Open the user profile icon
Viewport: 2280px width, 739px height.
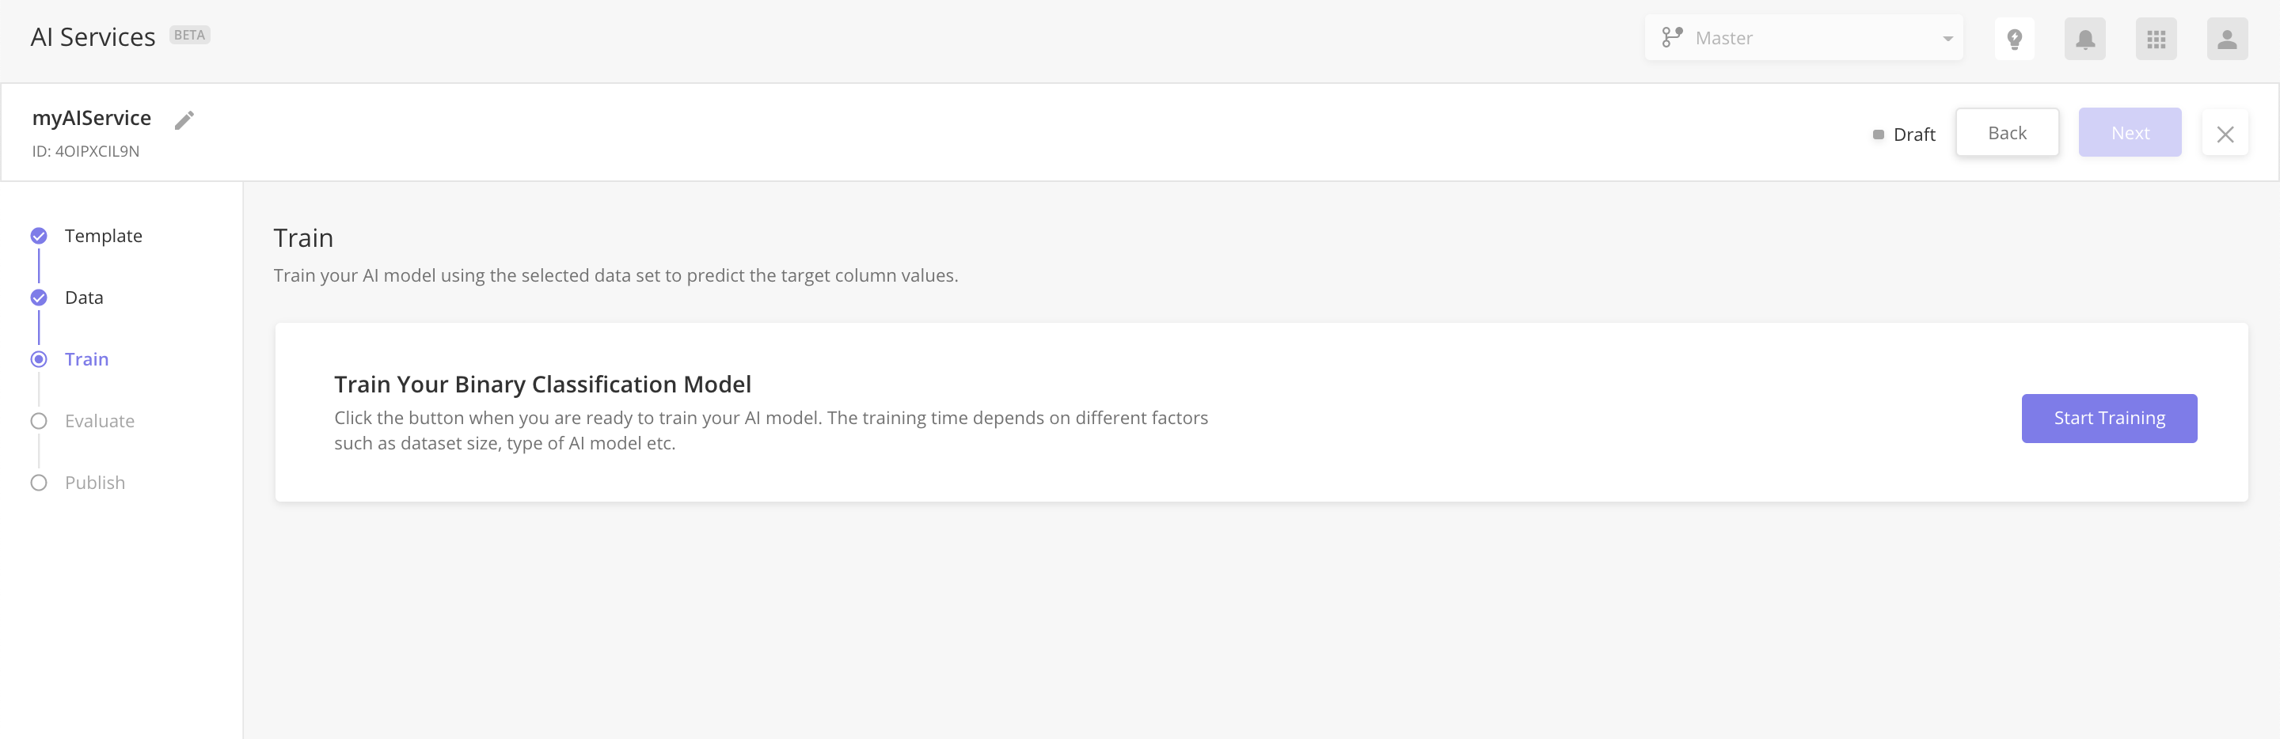pos(2227,38)
